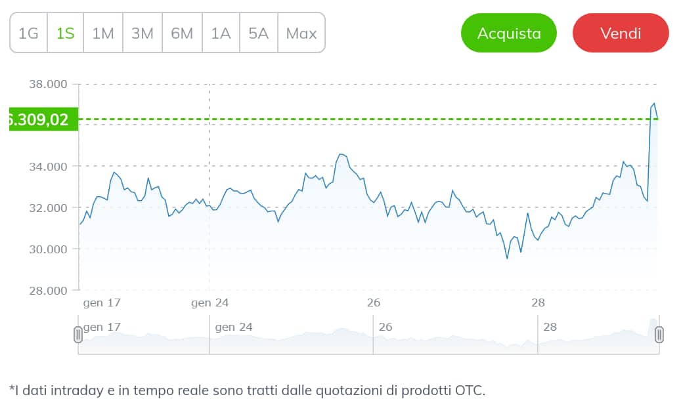Click the right range selector handle
The image size is (681, 420).
(x=660, y=335)
